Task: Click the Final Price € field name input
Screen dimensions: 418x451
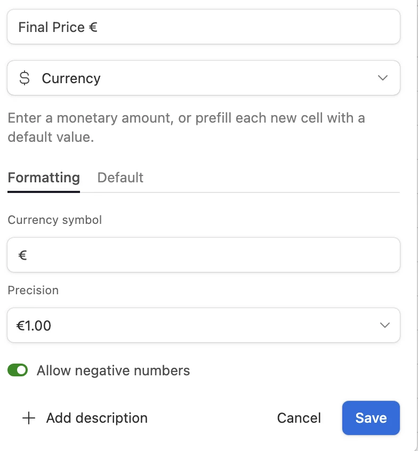Action: click(203, 27)
